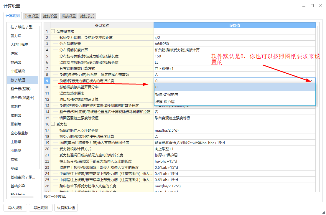Open the 节点设置 tab
Viewport: 326px width, 215px height.
(32, 16)
